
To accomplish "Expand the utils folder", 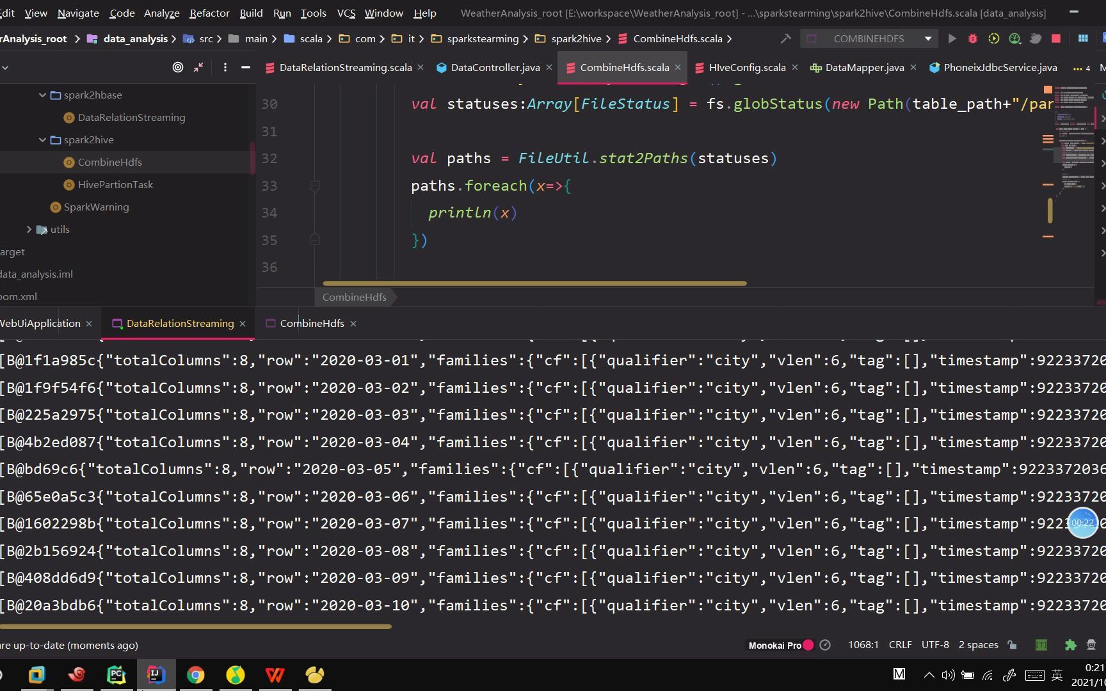I will tap(29, 229).
